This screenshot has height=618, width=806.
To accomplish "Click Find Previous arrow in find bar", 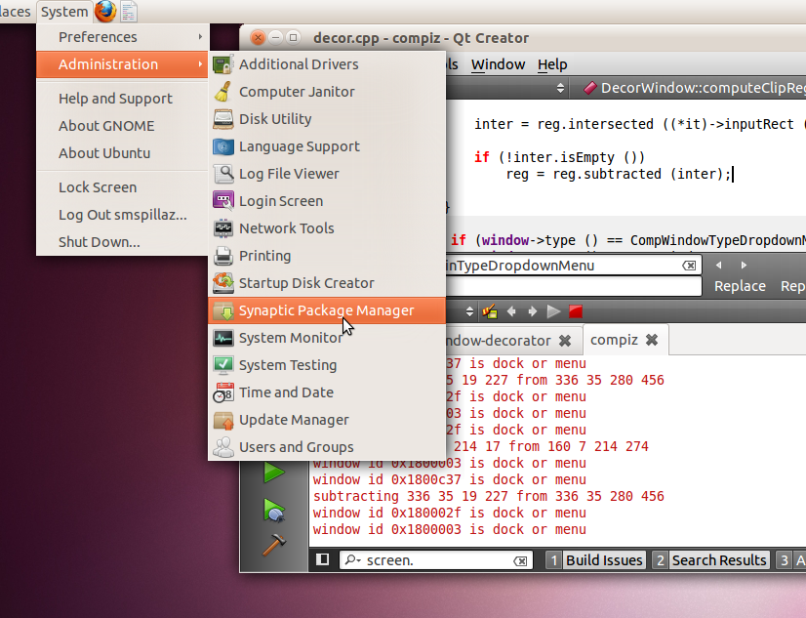I will pyautogui.click(x=718, y=266).
